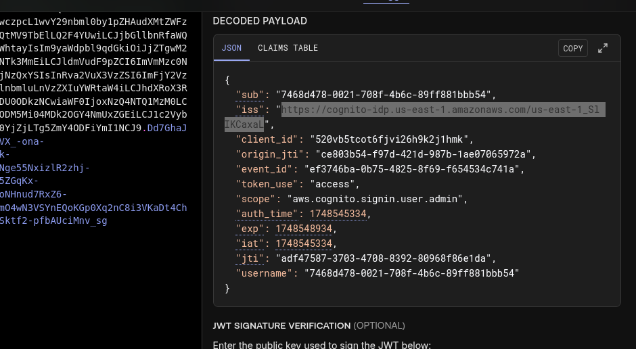Click the encoded token line wczpcL1wvY29nbml0by1pZHAudXMtZWFz
636x349 pixels.
coord(93,22)
